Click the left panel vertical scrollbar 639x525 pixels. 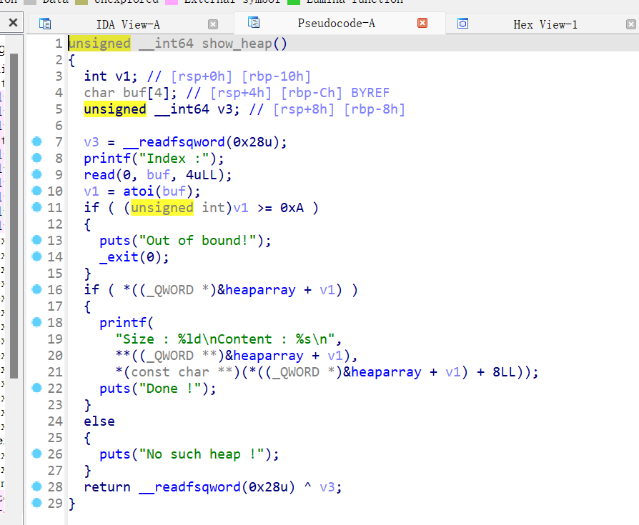(x=14, y=214)
